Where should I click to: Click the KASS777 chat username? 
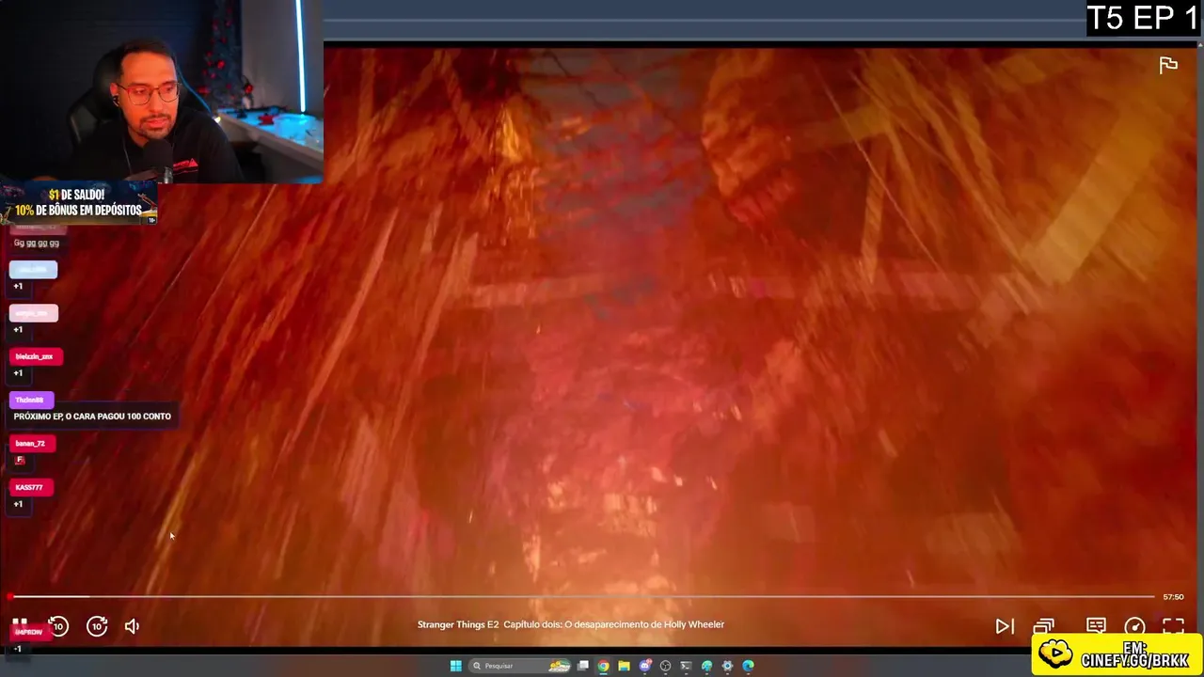29,487
